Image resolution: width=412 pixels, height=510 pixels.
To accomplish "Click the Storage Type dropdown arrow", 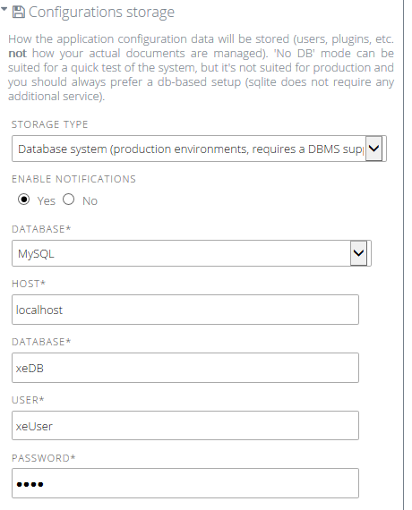I will 373,149.
